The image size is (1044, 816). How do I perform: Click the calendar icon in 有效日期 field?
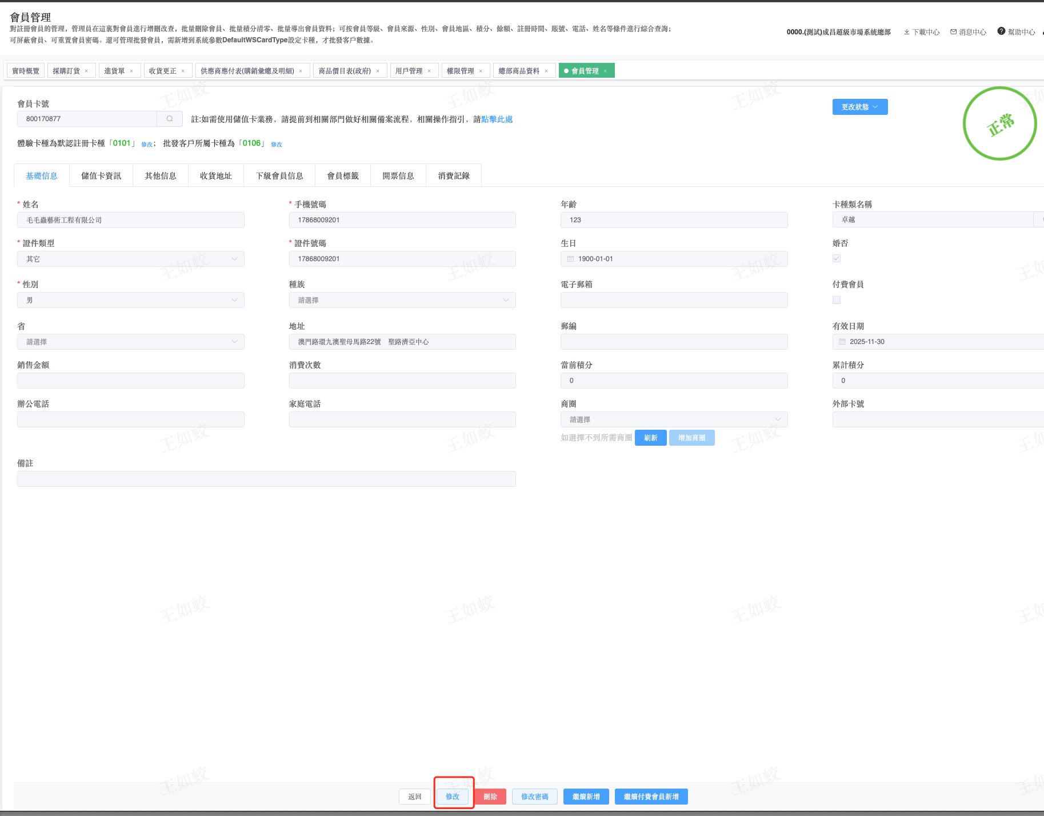click(x=842, y=342)
